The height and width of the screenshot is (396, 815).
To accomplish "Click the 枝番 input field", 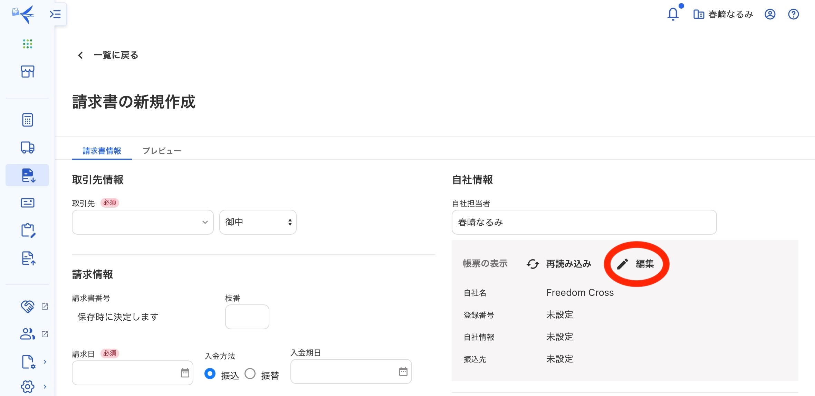I will (247, 317).
